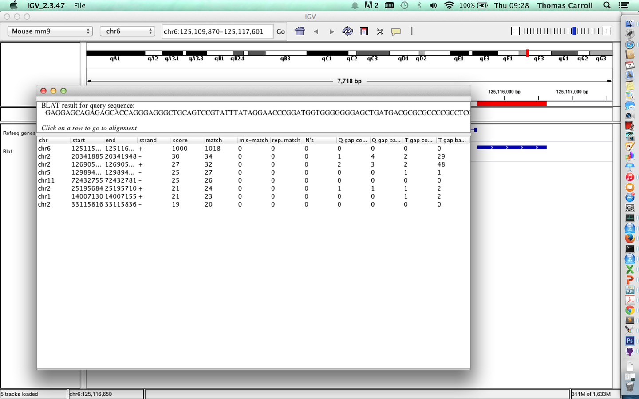Click the Thomas Carroll user menu
The height and width of the screenshot is (399, 639).
564,5
